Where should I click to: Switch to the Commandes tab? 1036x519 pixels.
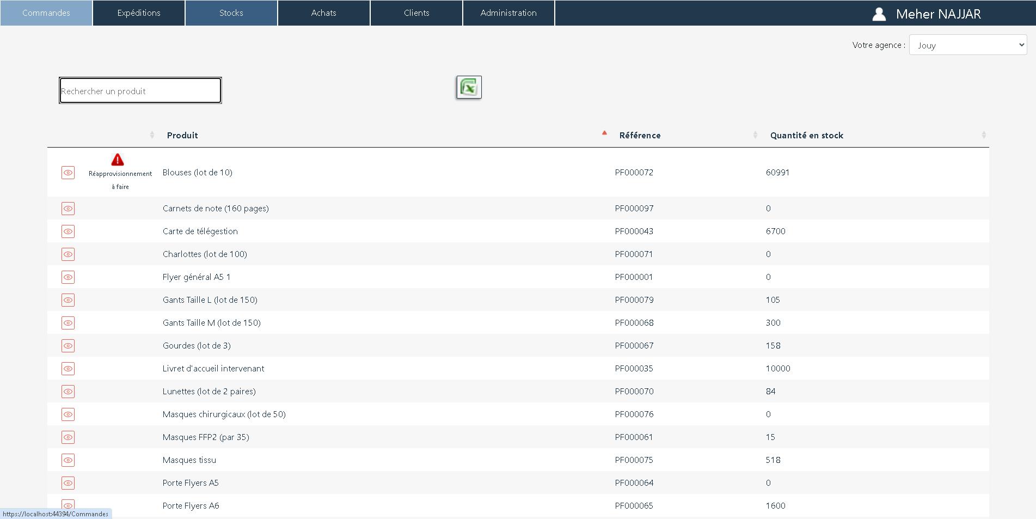click(46, 13)
